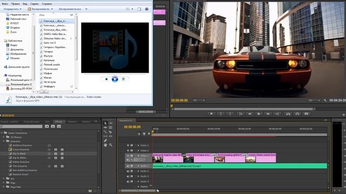346x194 pixels.
Task: Toggle preview pane icon in Explorer toolbar
Action: pyautogui.click(x=139, y=9)
